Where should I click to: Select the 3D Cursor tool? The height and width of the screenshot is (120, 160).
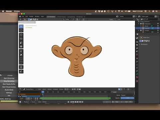click(21, 30)
